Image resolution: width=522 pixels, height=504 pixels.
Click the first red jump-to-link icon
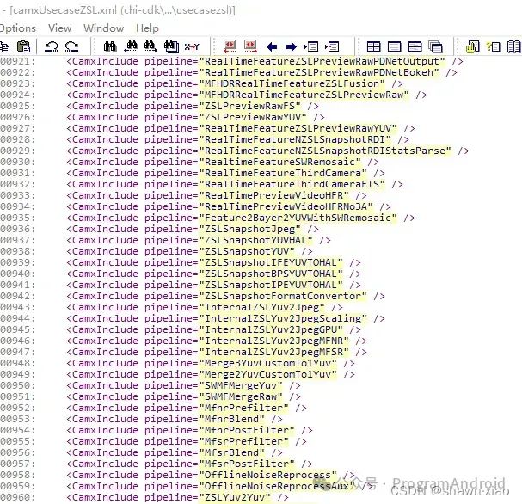point(230,46)
